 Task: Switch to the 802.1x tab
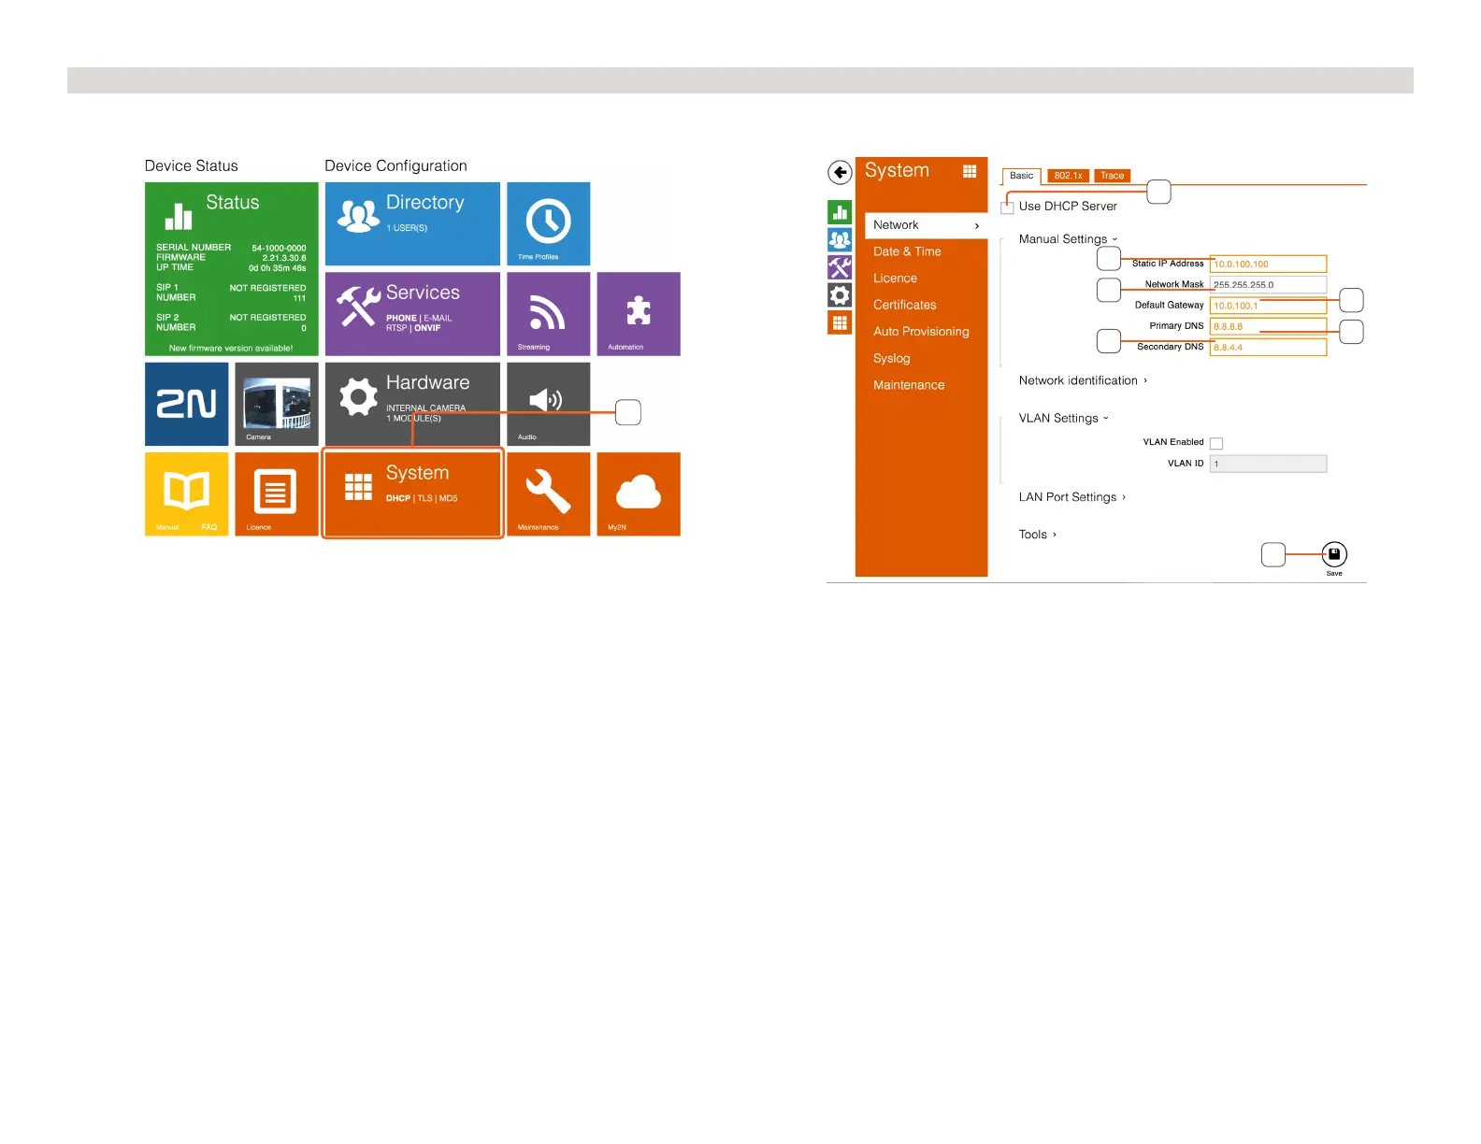point(1068,176)
